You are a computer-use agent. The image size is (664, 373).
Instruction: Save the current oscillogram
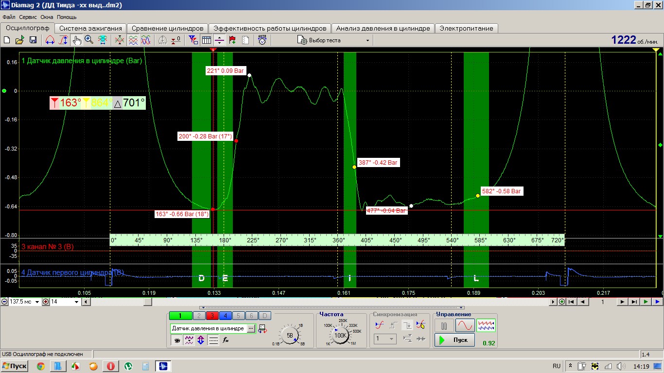point(33,40)
